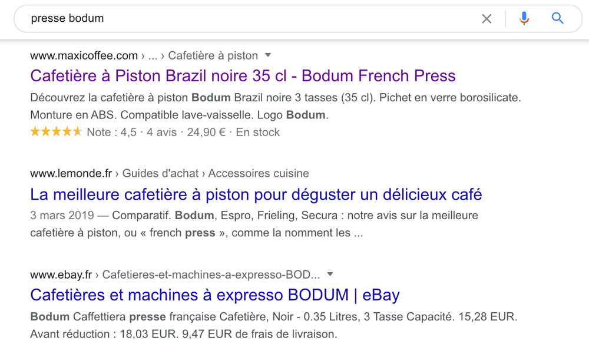The width and height of the screenshot is (589, 357).
Task: Click the www.maxicoffee.com URL text
Action: click(x=84, y=55)
